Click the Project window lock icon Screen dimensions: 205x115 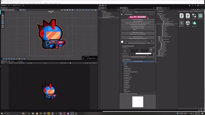202,8
